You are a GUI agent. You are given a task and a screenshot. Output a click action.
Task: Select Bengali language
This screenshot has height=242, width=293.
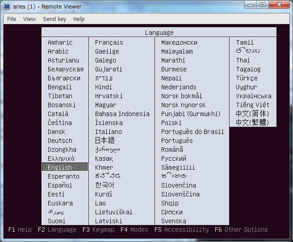pos(59,87)
